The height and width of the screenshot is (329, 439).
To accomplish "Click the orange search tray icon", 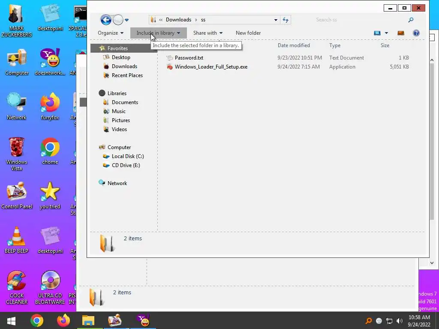I will (369, 321).
